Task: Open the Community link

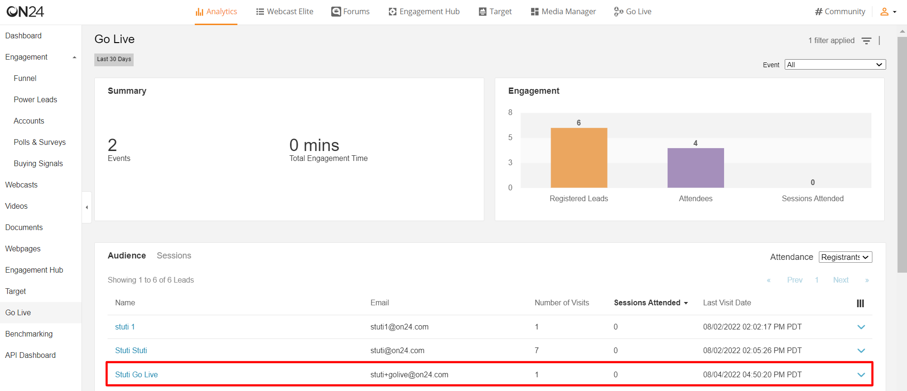Action: point(840,11)
